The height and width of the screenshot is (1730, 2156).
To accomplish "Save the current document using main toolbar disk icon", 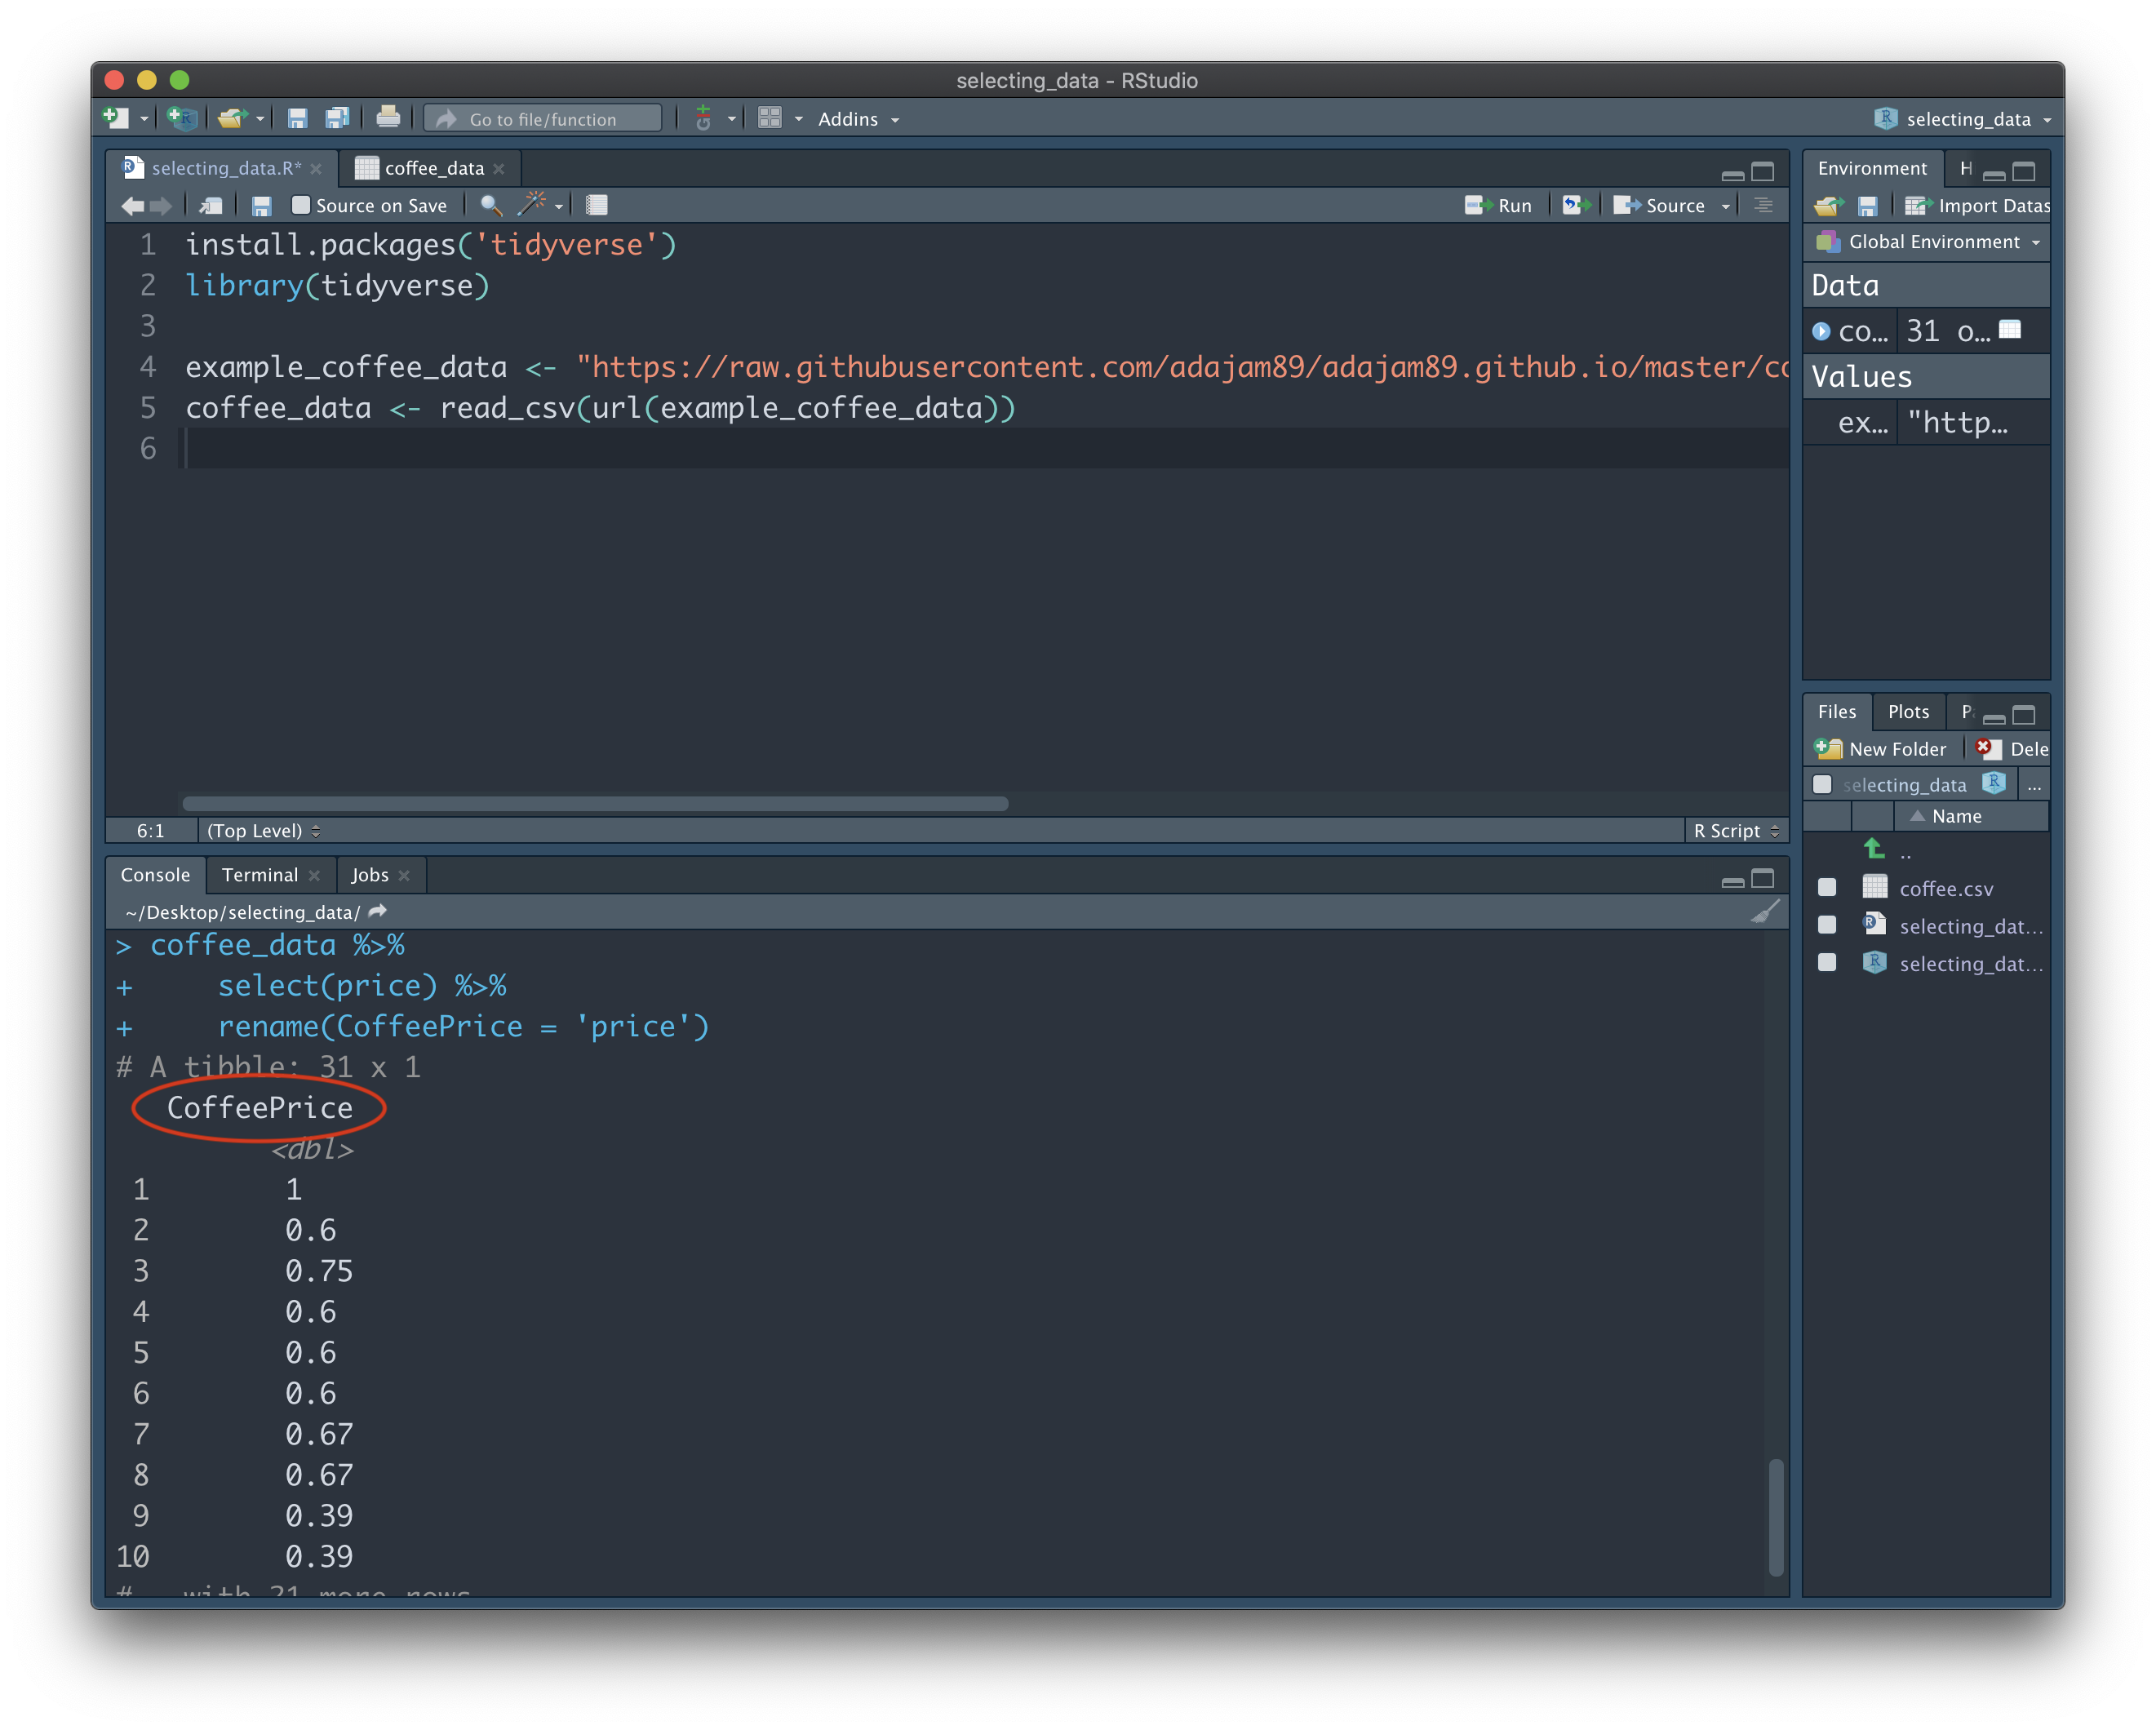I will pyautogui.click(x=297, y=118).
